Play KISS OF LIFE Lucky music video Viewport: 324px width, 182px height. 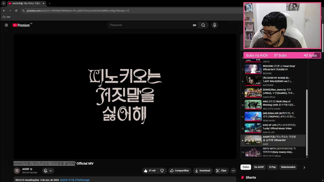(273, 128)
